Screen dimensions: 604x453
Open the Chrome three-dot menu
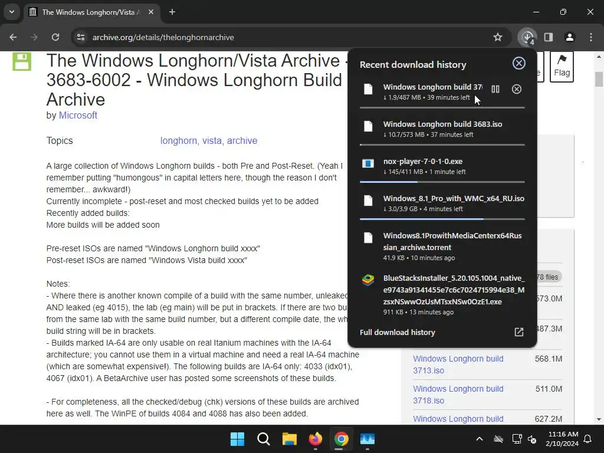tap(591, 37)
